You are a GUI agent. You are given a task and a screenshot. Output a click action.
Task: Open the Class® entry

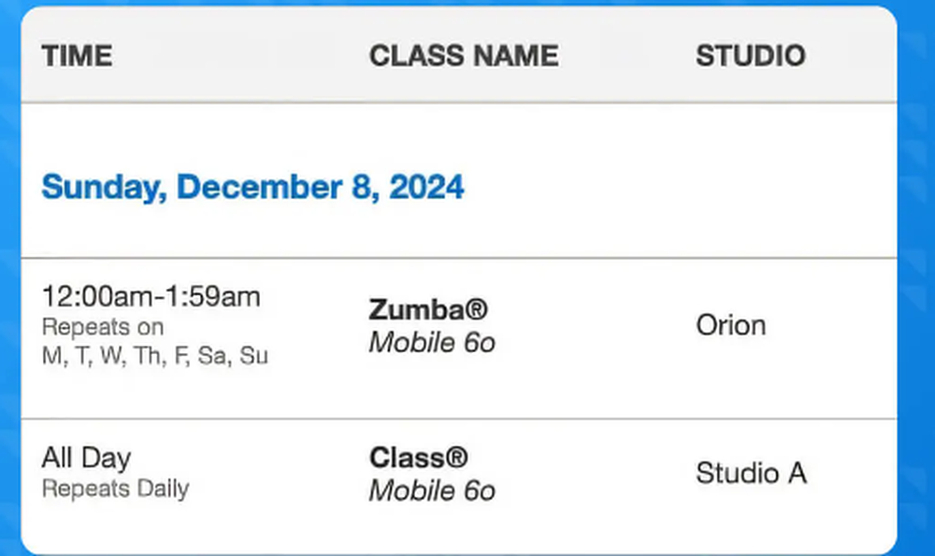pyautogui.click(x=418, y=458)
